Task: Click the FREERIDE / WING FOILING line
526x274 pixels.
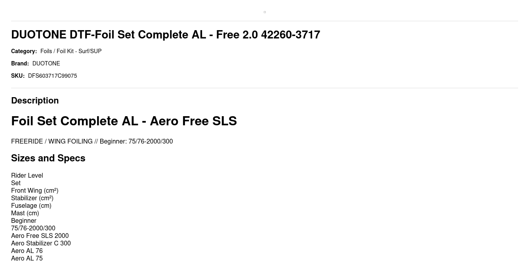Action: click(x=92, y=142)
